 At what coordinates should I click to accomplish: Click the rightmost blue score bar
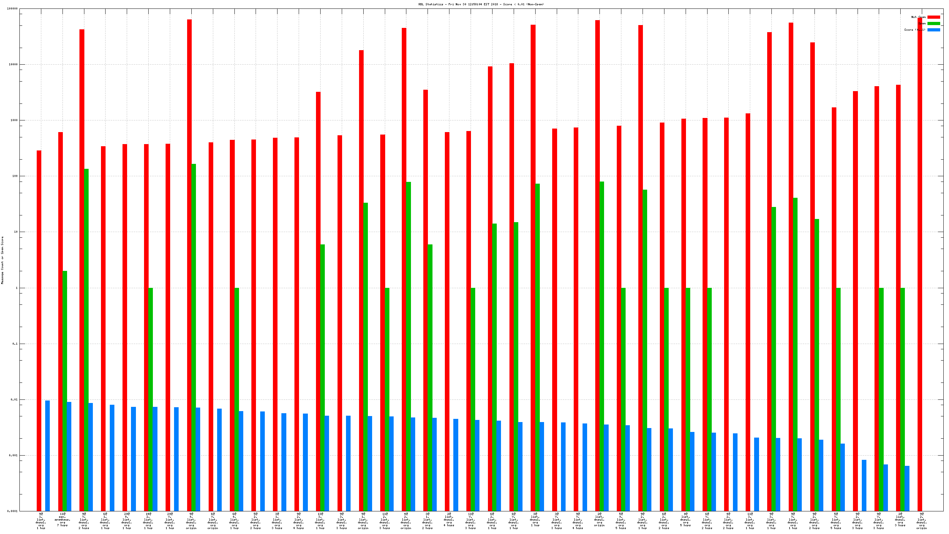(907, 488)
